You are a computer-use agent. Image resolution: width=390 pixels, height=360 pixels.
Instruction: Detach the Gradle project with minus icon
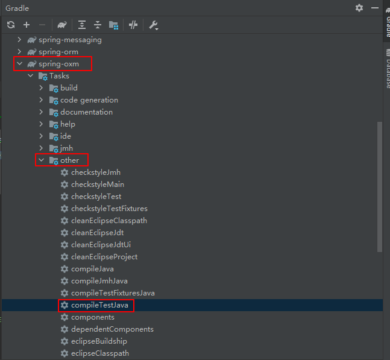coord(42,25)
